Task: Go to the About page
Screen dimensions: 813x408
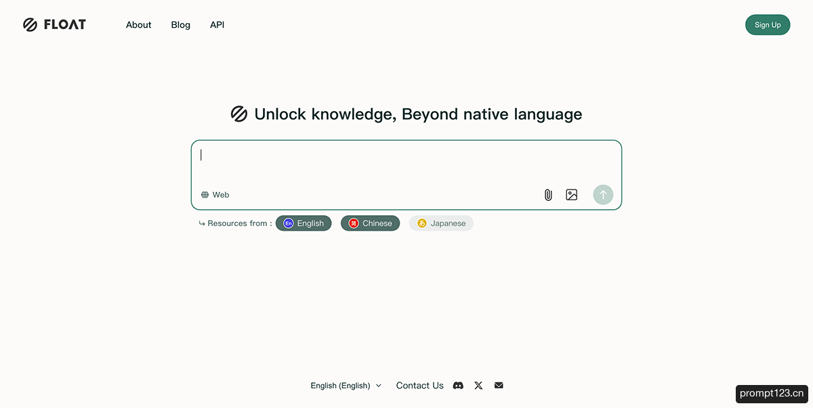Action: pos(139,25)
